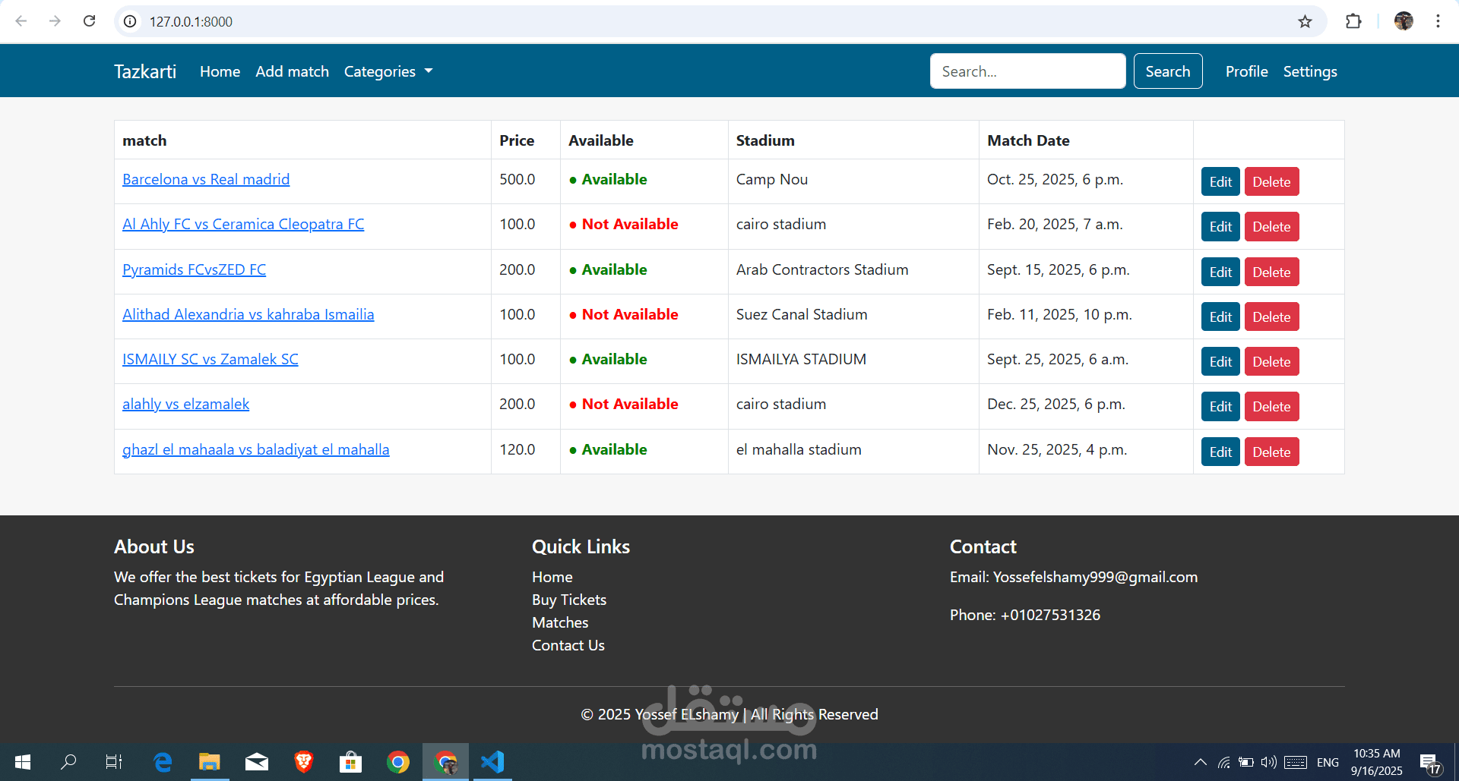Viewport: 1459px width, 781px height.
Task: Click inside the Search input field
Action: point(1027,71)
